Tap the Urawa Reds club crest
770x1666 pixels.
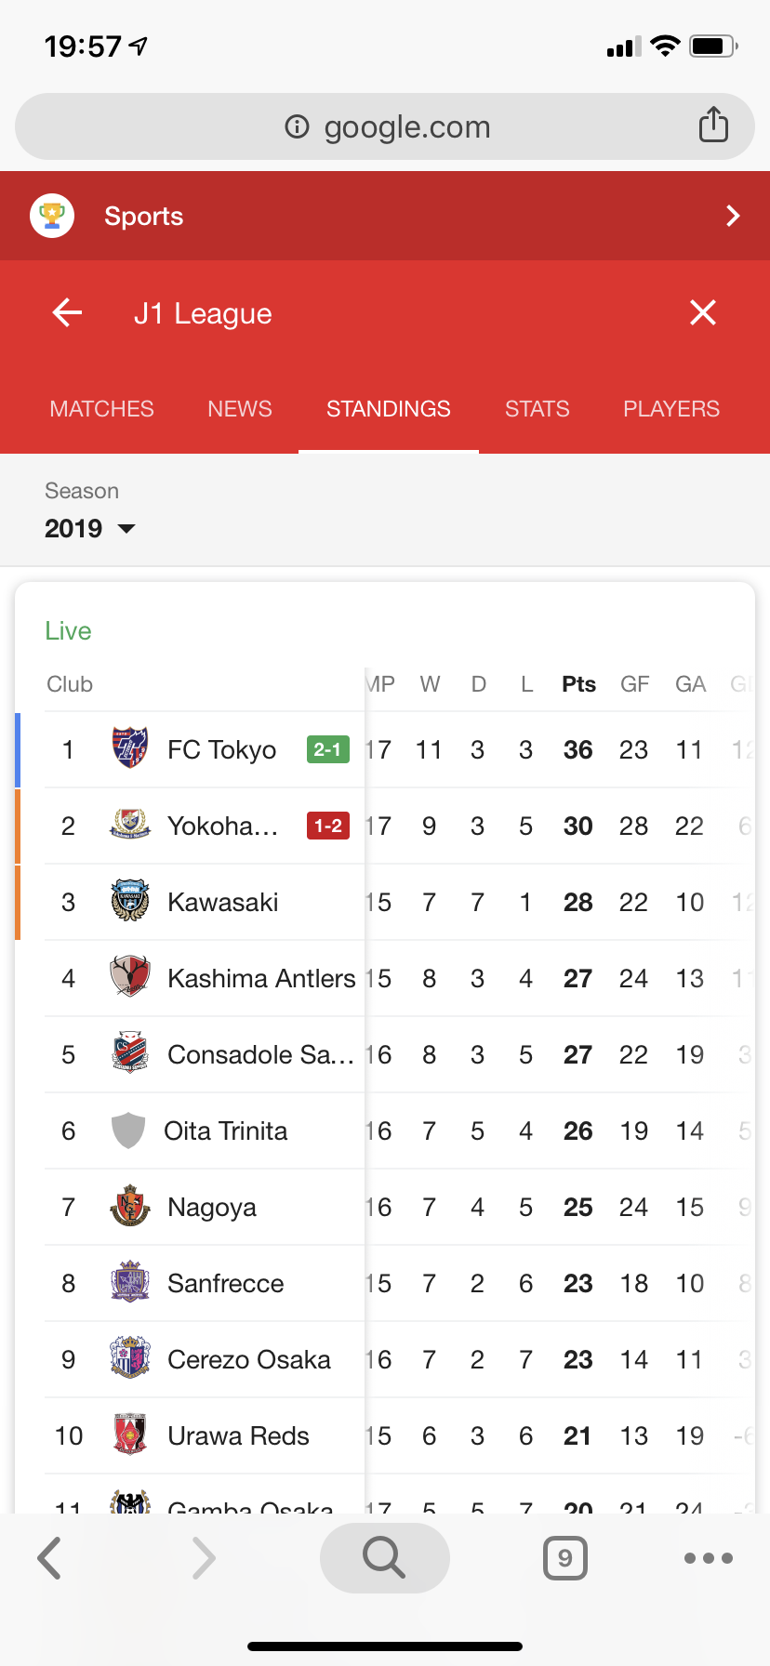(x=130, y=1435)
